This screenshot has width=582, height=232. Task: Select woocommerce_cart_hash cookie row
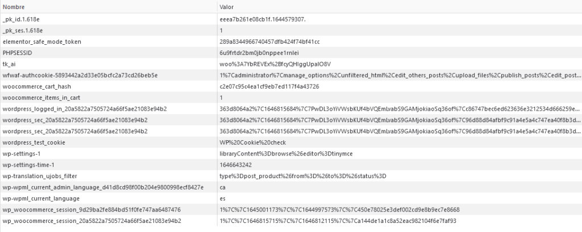(291, 86)
